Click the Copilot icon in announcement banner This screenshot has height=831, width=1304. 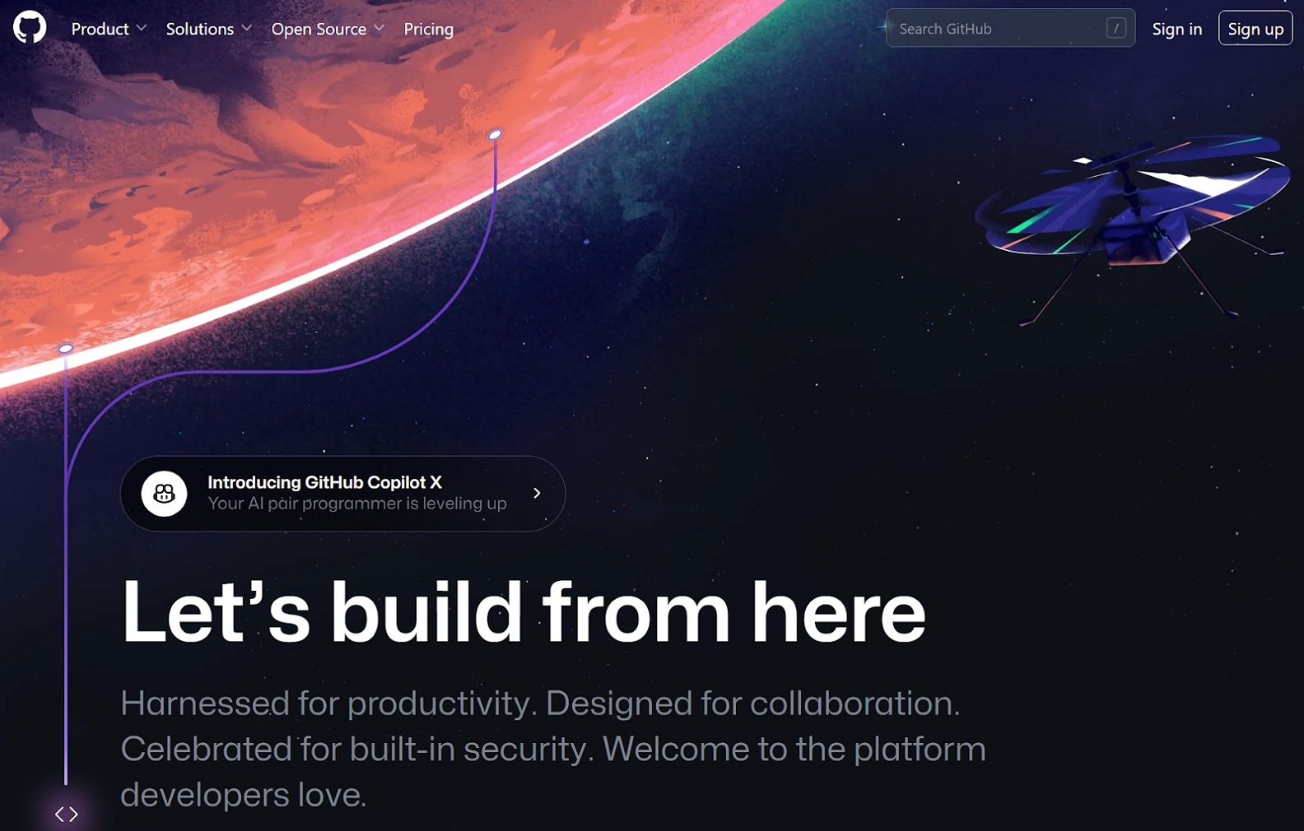coord(164,494)
